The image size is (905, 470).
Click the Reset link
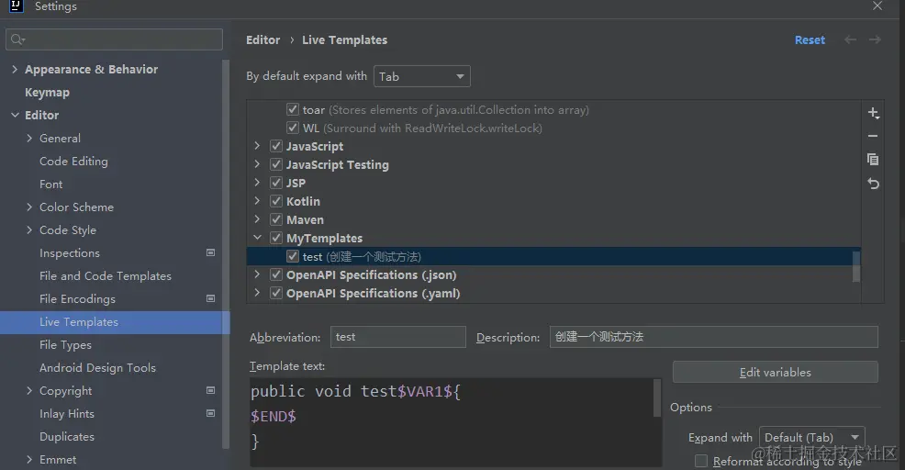(x=810, y=39)
